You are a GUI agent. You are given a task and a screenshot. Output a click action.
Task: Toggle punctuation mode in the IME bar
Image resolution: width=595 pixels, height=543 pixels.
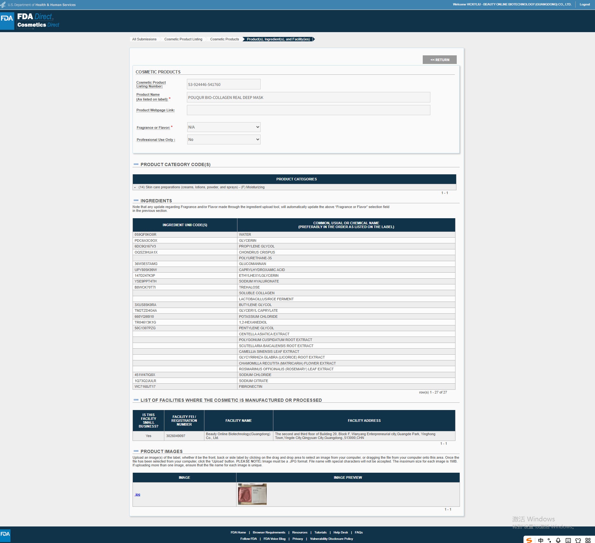click(549, 540)
